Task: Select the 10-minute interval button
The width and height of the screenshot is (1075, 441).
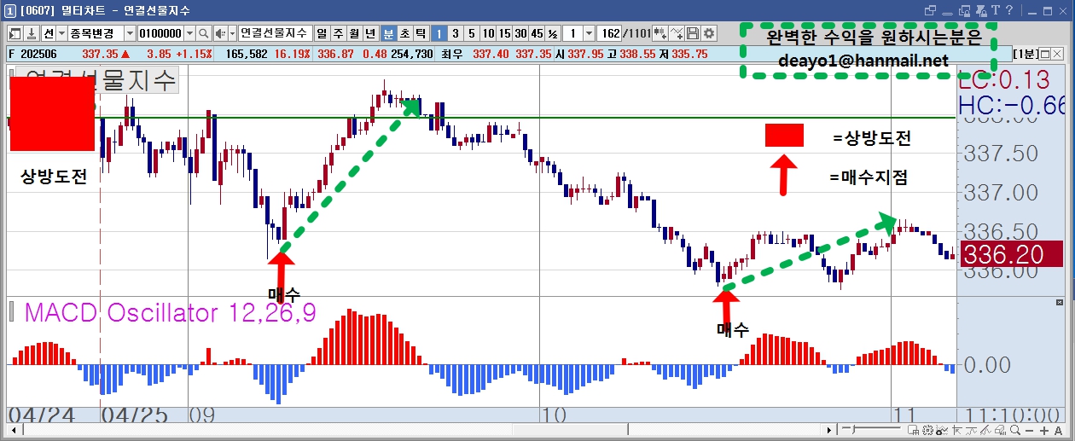Action: click(x=488, y=33)
